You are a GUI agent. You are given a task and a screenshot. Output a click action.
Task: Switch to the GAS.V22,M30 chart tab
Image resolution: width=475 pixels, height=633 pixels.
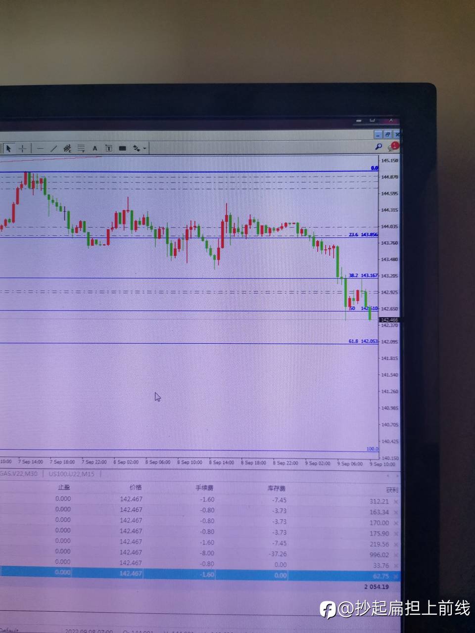tap(19, 474)
